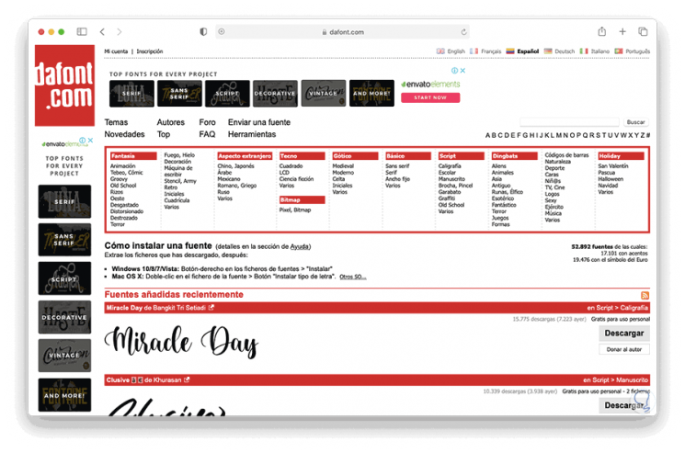The image size is (685, 453).
Task: Open the RSS feed icon
Action: point(645,296)
